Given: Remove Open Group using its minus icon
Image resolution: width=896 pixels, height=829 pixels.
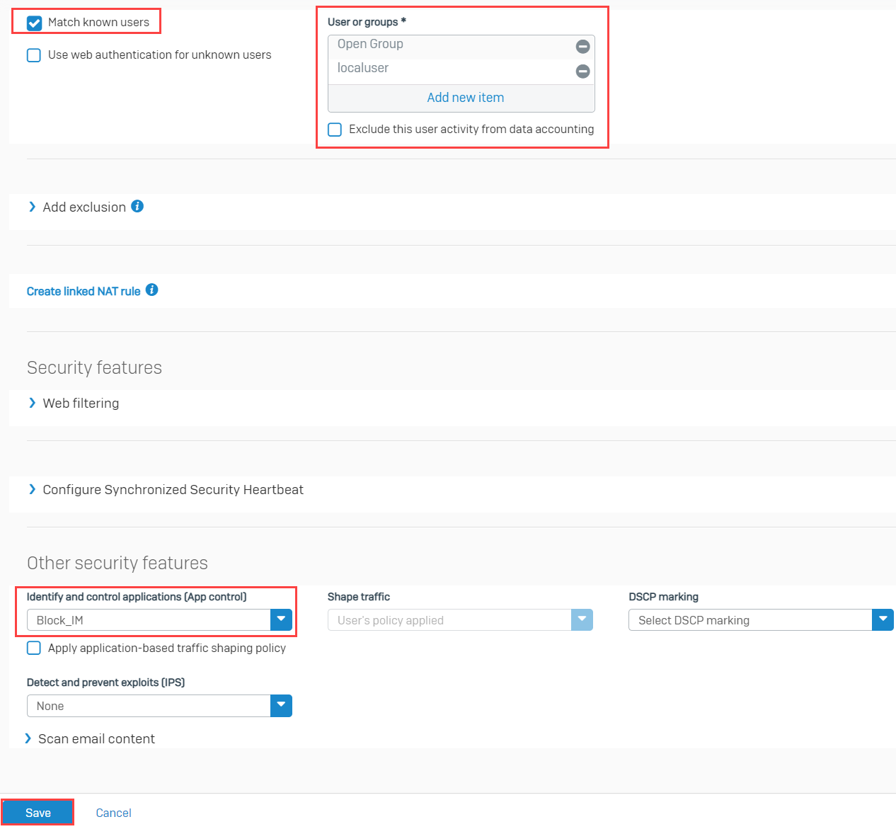Looking at the screenshot, I should (x=582, y=47).
